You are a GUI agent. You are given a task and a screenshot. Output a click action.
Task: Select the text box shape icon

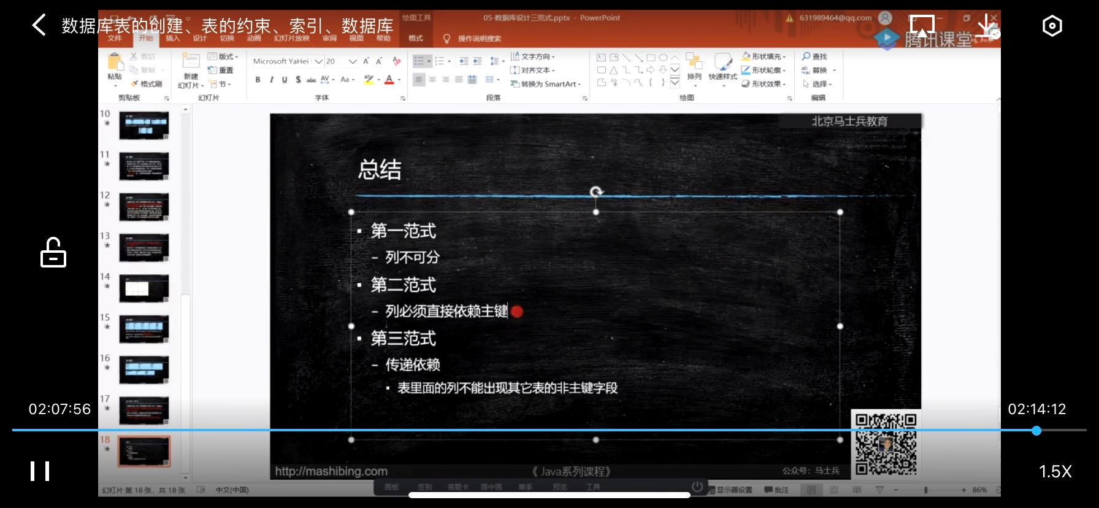point(602,58)
